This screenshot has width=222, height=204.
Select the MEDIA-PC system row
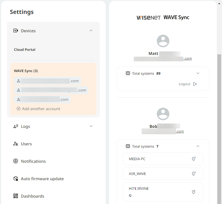tap(163, 159)
